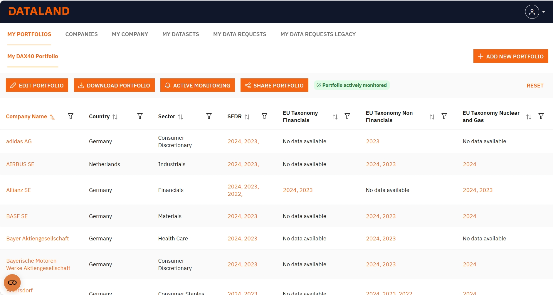Screen dimensions: 553x295
Task: Open BASF SE SFDR 2024, 2023
Action: (x=242, y=216)
